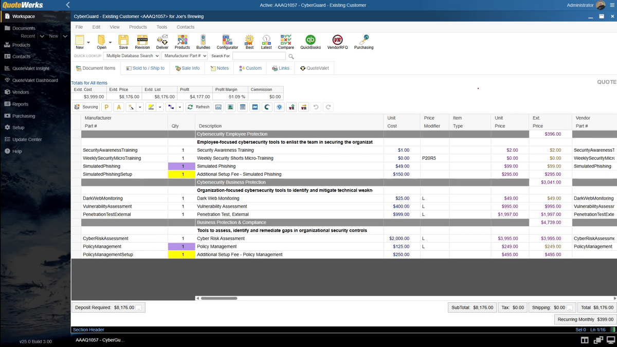Click the Refresh button
The image size is (617, 347).
click(198, 107)
